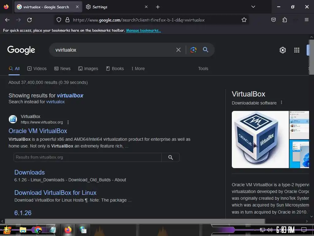Go back to the previous page

click(7, 20)
